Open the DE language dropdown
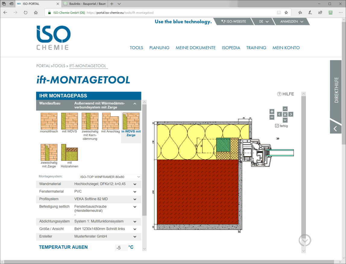Screen dimensions: 346x264 264,21
